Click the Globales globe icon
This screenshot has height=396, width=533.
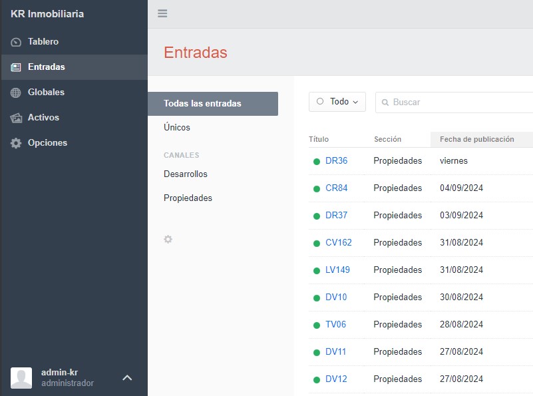16,93
